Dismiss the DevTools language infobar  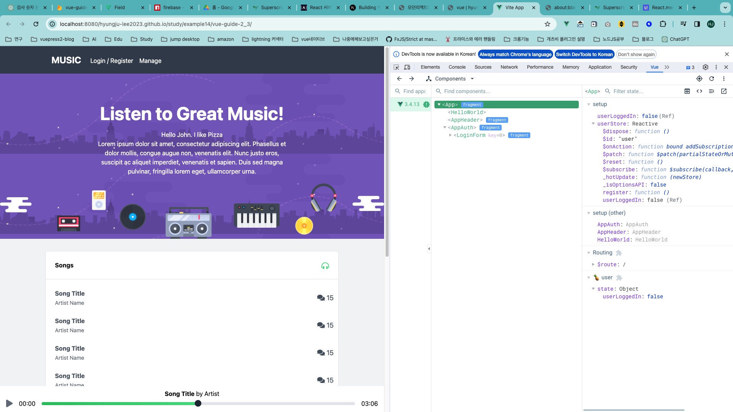click(x=727, y=54)
